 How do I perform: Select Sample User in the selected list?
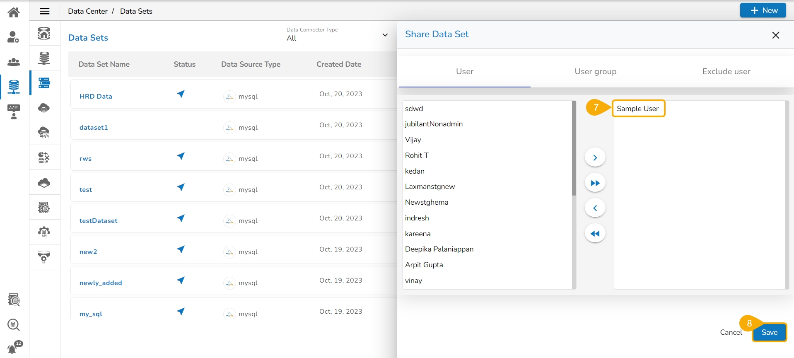[x=637, y=109]
